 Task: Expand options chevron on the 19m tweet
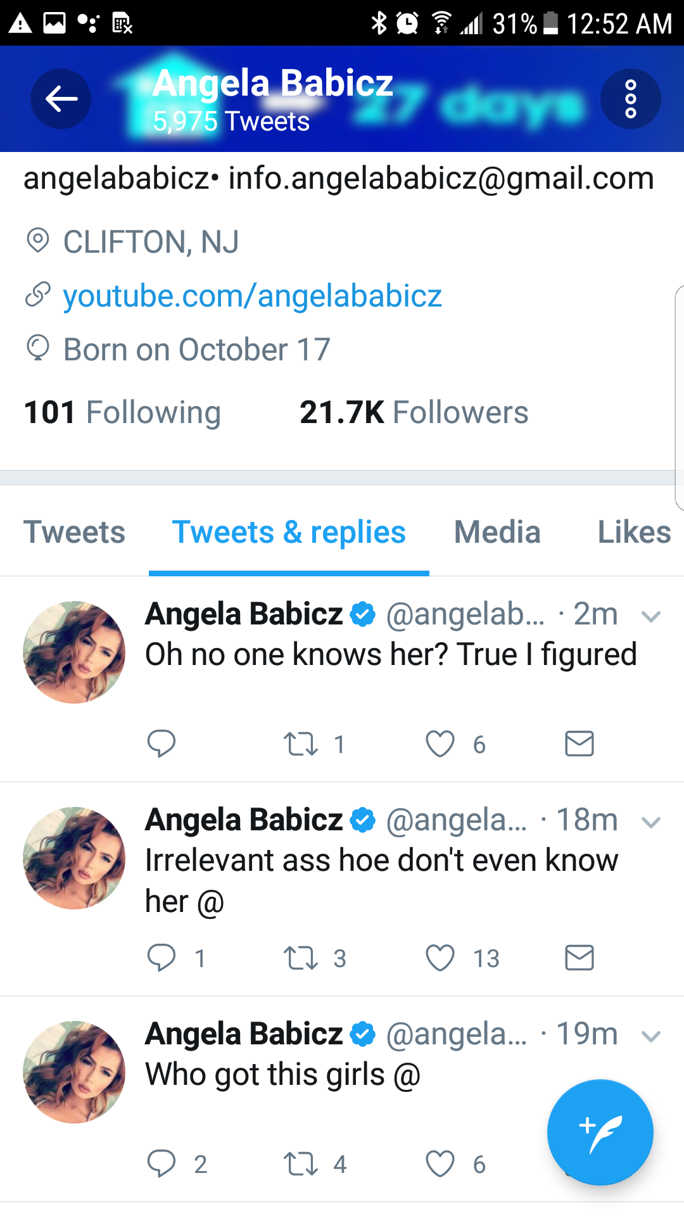tap(651, 1036)
